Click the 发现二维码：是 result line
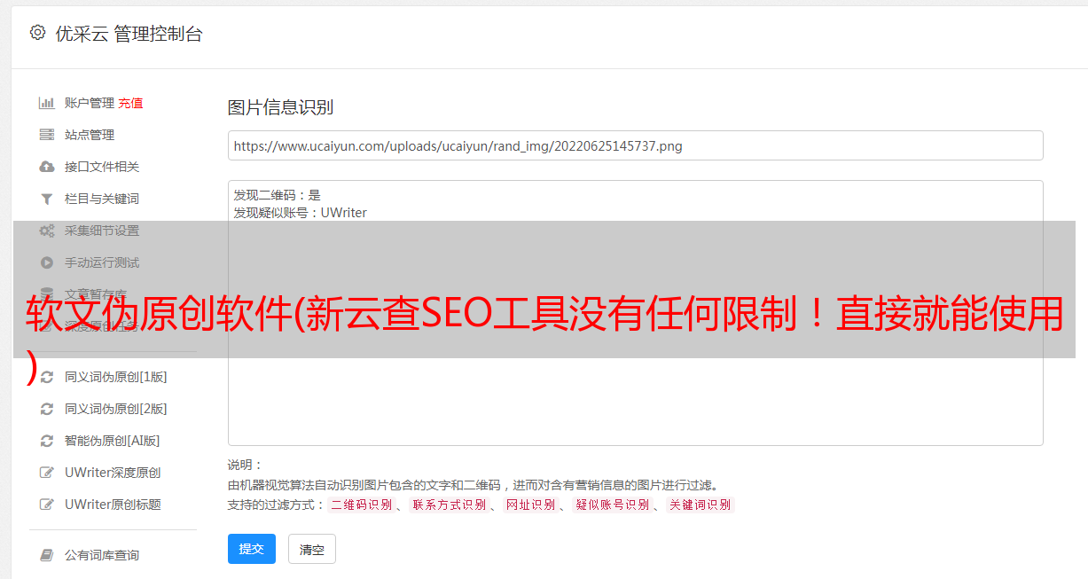This screenshot has height=579, width=1088. [x=277, y=195]
